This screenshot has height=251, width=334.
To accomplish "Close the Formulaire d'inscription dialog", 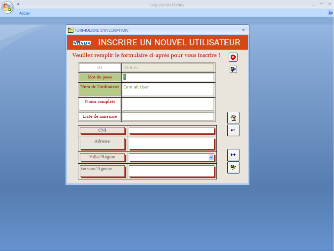I will pyautogui.click(x=243, y=30).
